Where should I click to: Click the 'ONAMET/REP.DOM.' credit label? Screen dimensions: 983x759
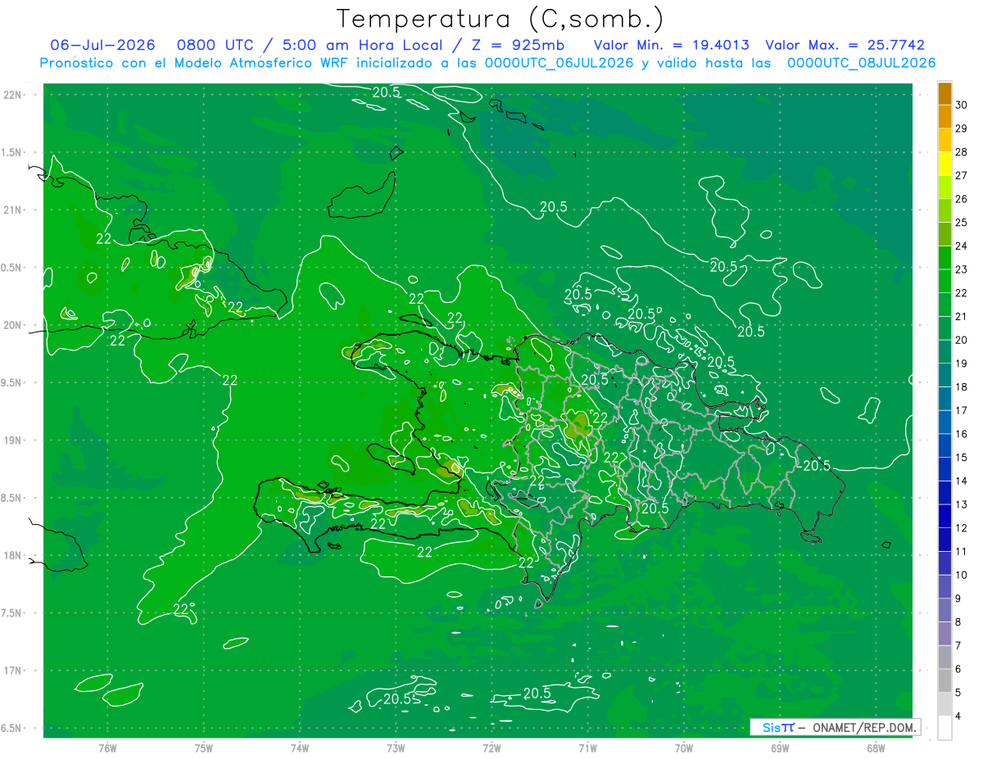863,727
